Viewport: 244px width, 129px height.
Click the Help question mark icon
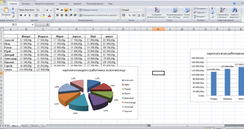point(234,3)
